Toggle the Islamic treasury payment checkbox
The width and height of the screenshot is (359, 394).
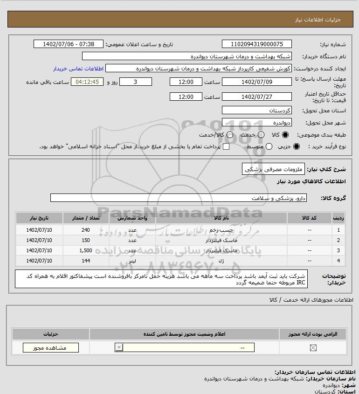point(226,146)
